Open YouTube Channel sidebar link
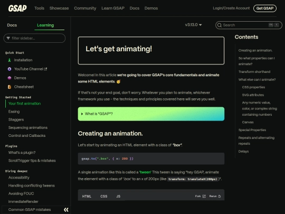285x214 pixels. [x=28, y=69]
